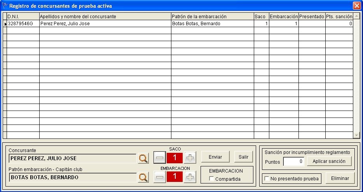Click the Enviar button
The width and height of the screenshot is (363, 192).
pos(215,157)
